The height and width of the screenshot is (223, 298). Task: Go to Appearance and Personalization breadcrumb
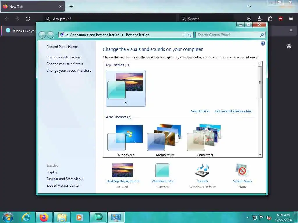(x=95, y=35)
